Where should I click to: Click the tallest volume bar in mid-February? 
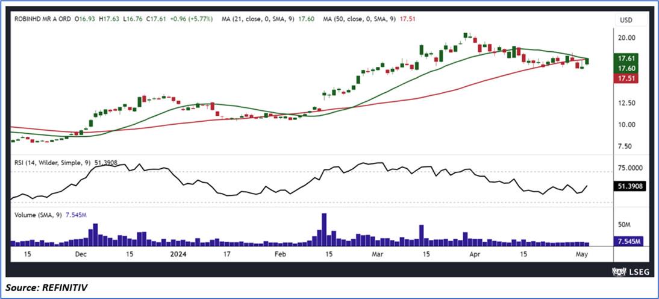[x=323, y=229]
